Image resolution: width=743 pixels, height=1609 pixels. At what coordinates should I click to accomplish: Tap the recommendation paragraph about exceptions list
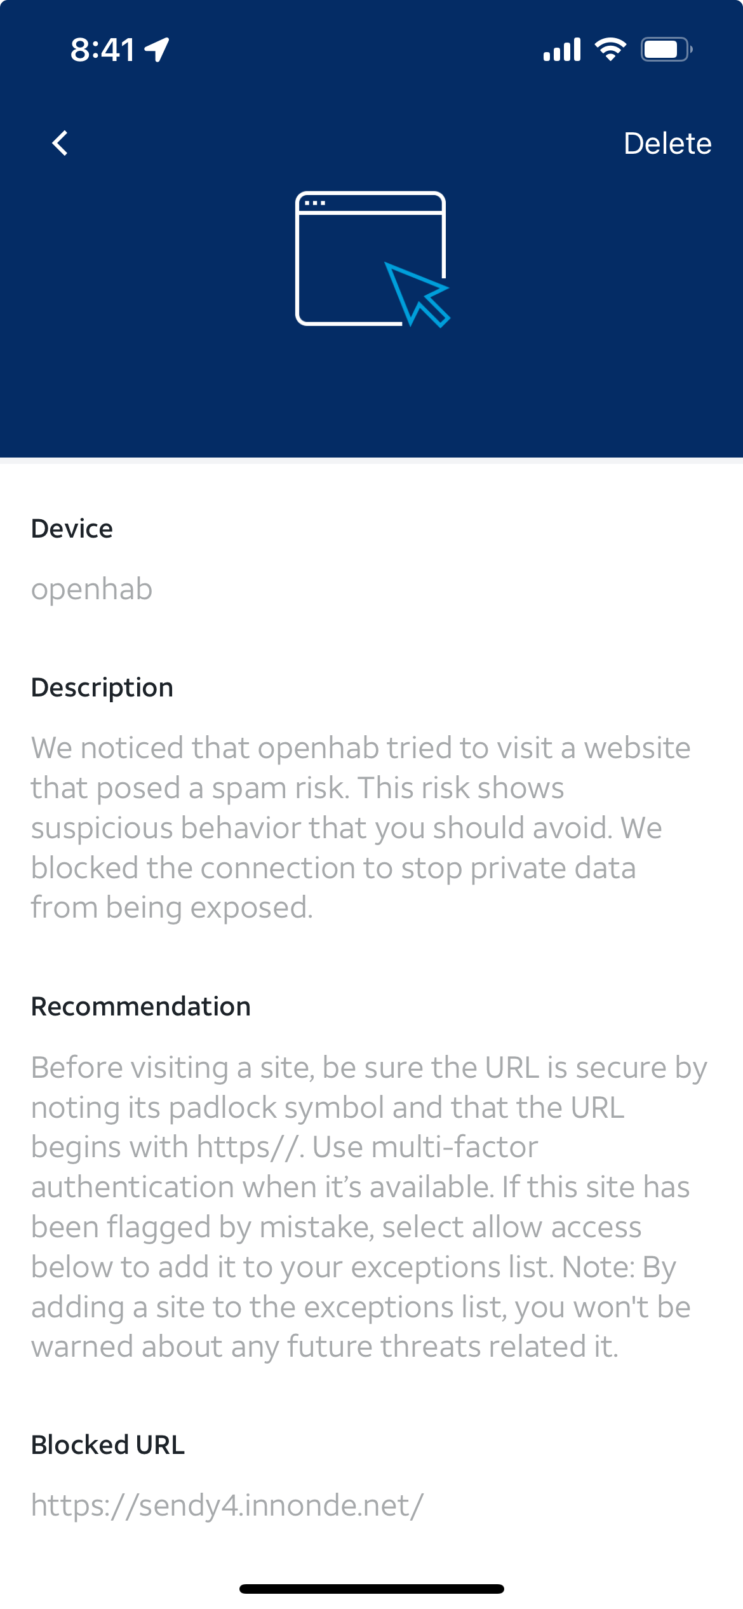[x=369, y=1207]
